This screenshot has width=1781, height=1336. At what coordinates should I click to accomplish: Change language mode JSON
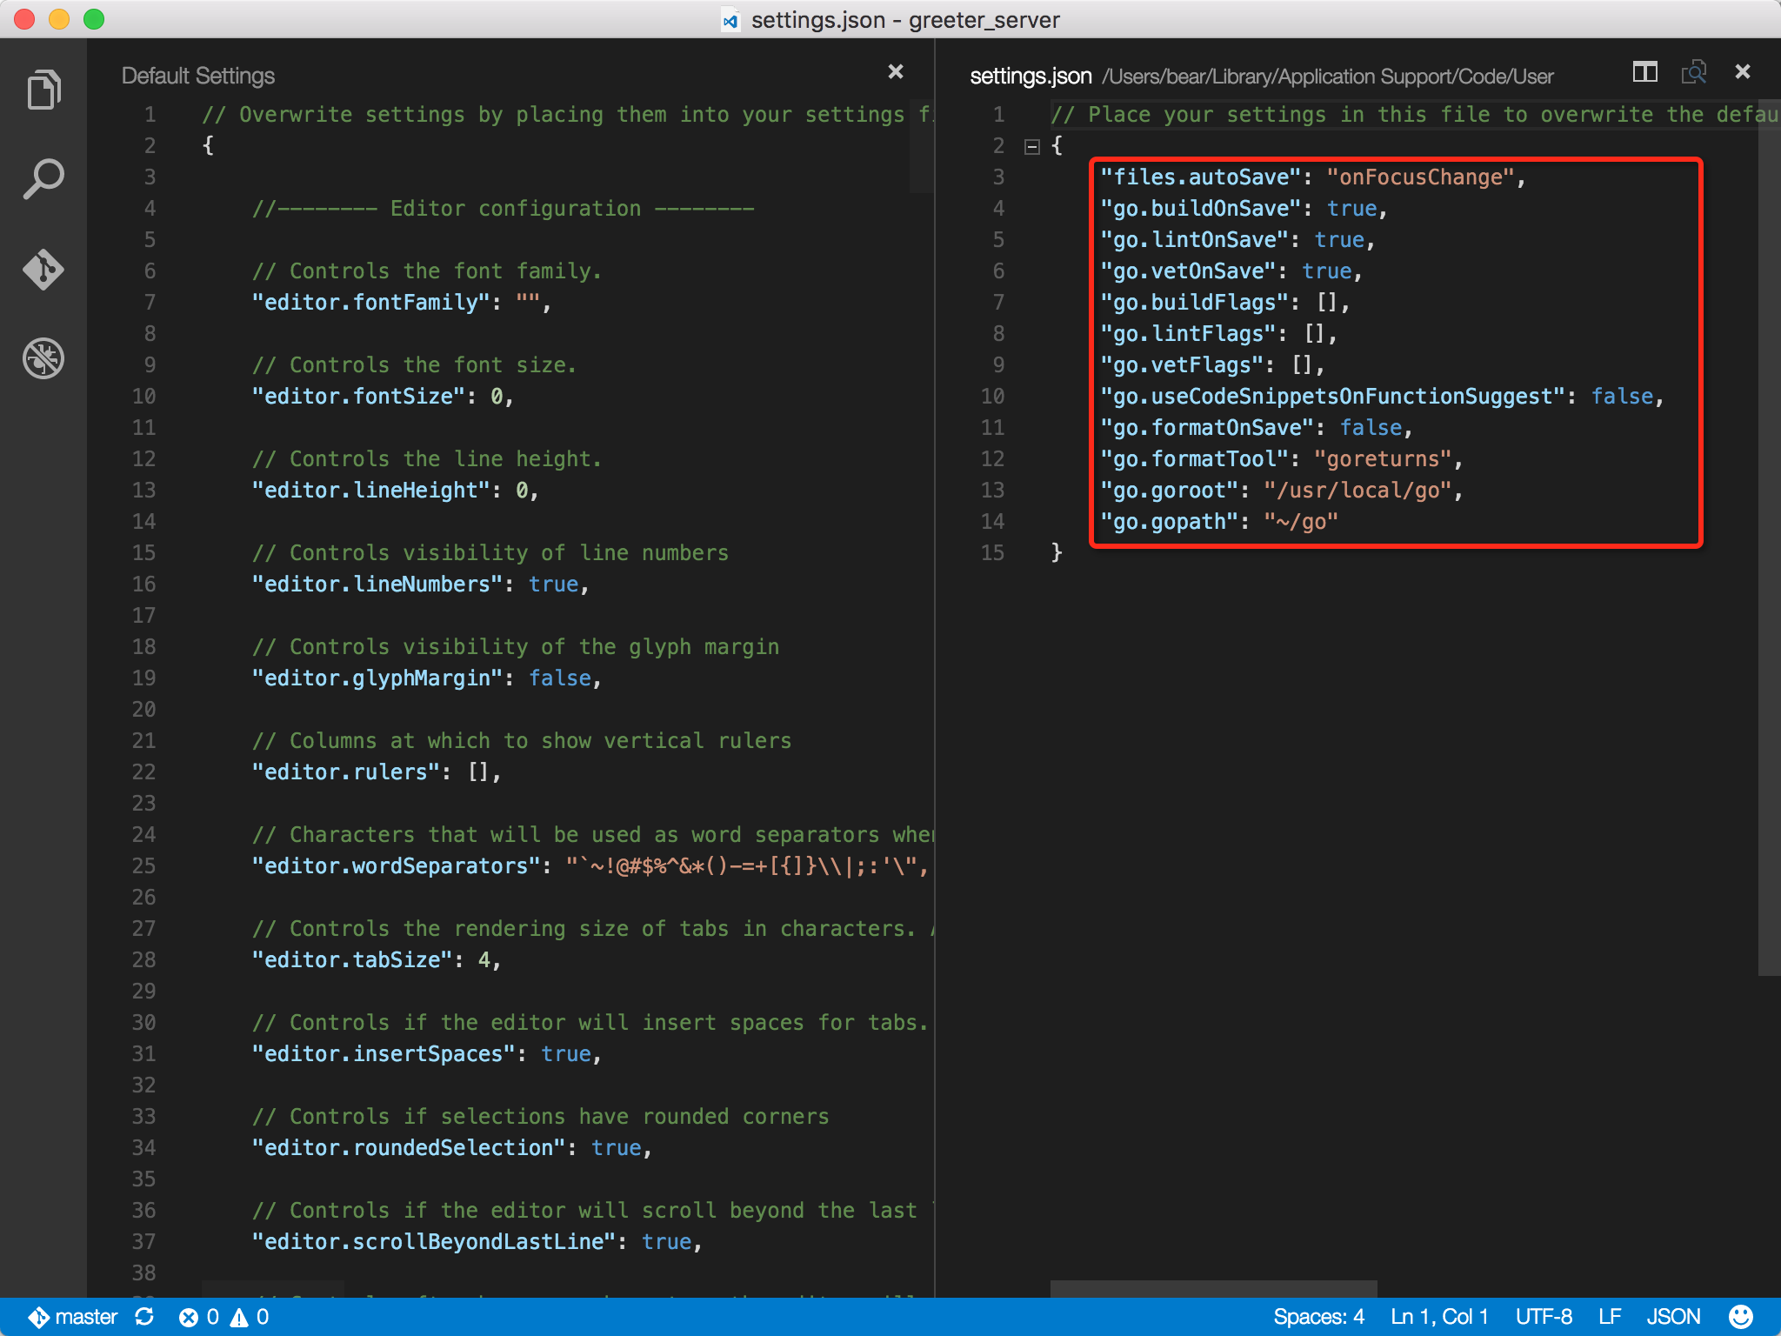1673,1317
